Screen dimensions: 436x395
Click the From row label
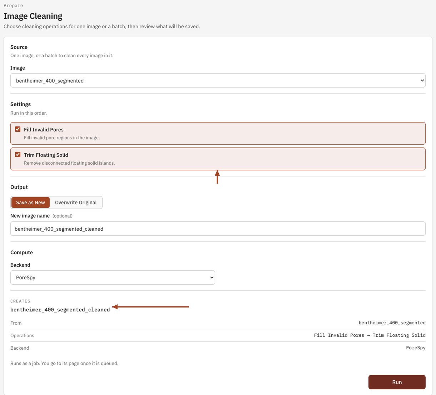(x=16, y=323)
